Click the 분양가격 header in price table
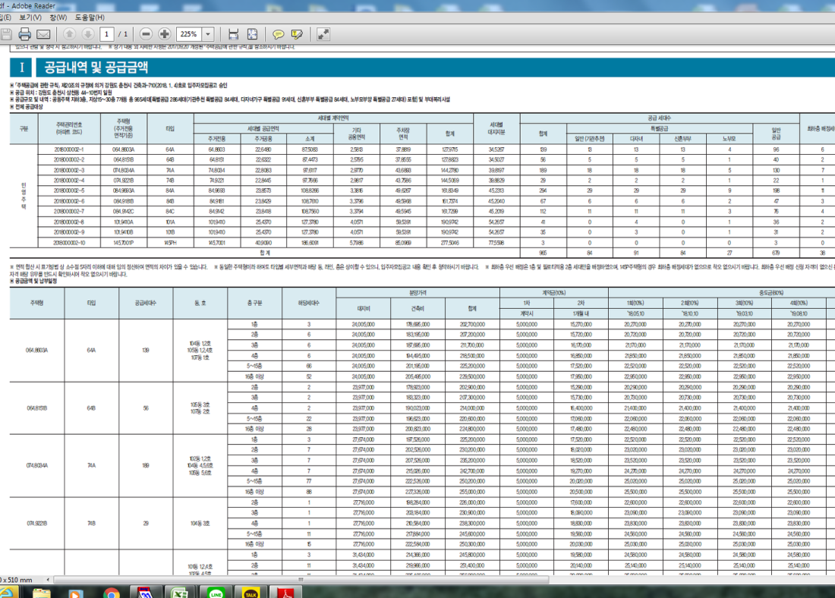This screenshot has width=835, height=598. 418,293
